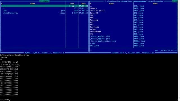Screen dimensions: 180x101
Task: Click the first Name header in the right panel
Action: (111, 4)
